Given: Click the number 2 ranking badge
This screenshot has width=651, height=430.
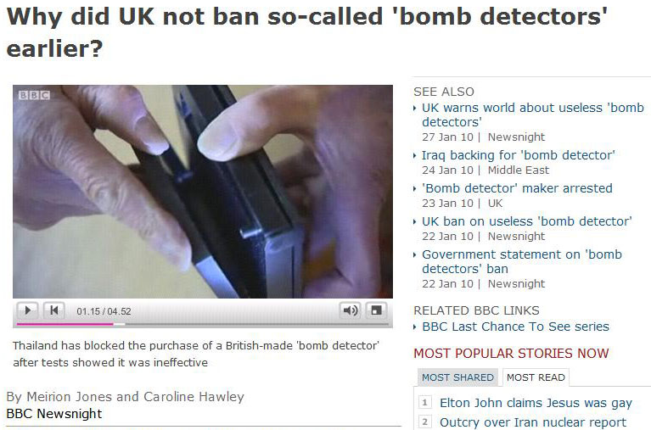Looking at the screenshot, I should 424,422.
